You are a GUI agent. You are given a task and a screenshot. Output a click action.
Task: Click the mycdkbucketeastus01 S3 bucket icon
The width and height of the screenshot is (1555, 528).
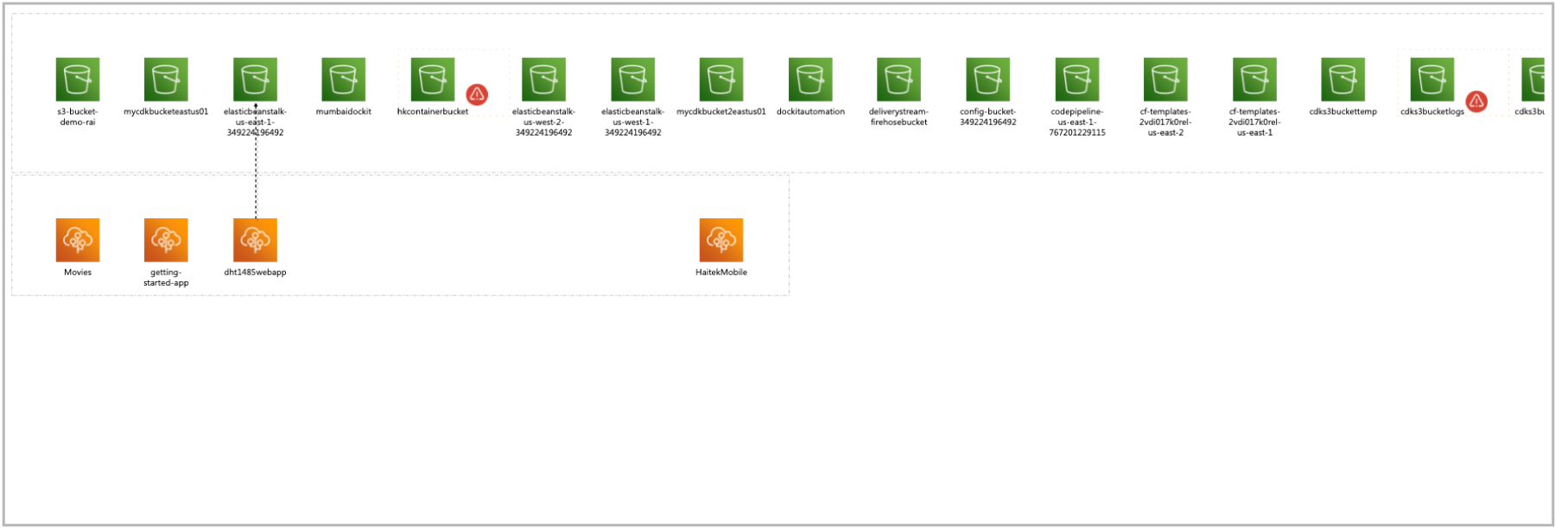pos(166,79)
